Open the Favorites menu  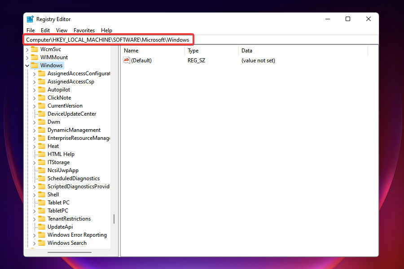click(84, 30)
